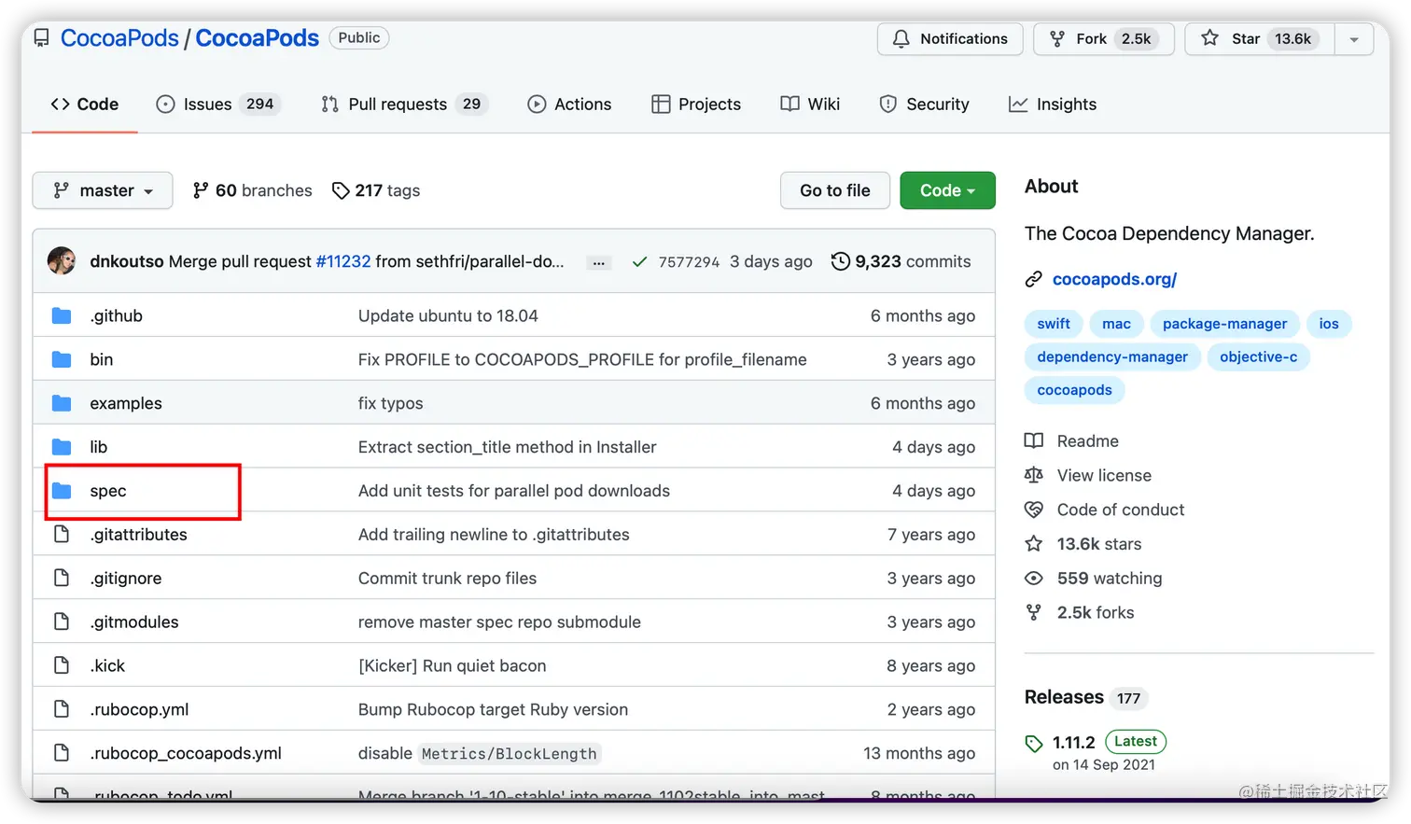Click the Readme book icon
The width and height of the screenshot is (1411, 824).
[x=1034, y=441]
